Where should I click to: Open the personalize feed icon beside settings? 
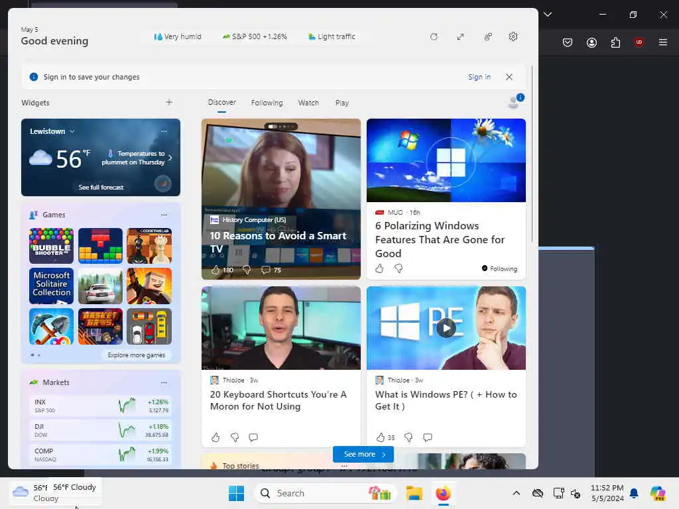point(488,37)
